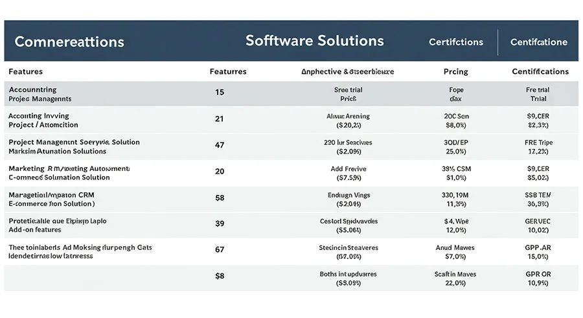Image resolution: width=583 pixels, height=318 pixels.
Task: Click the 'Centiffcations' column header
Action: point(540,71)
